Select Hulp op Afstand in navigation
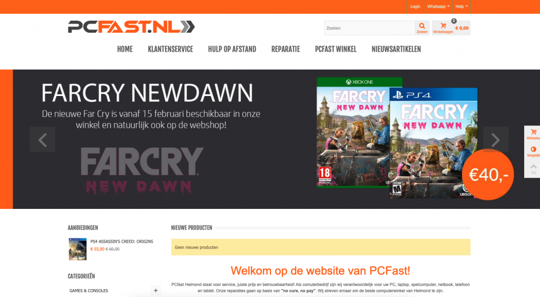 click(x=232, y=49)
